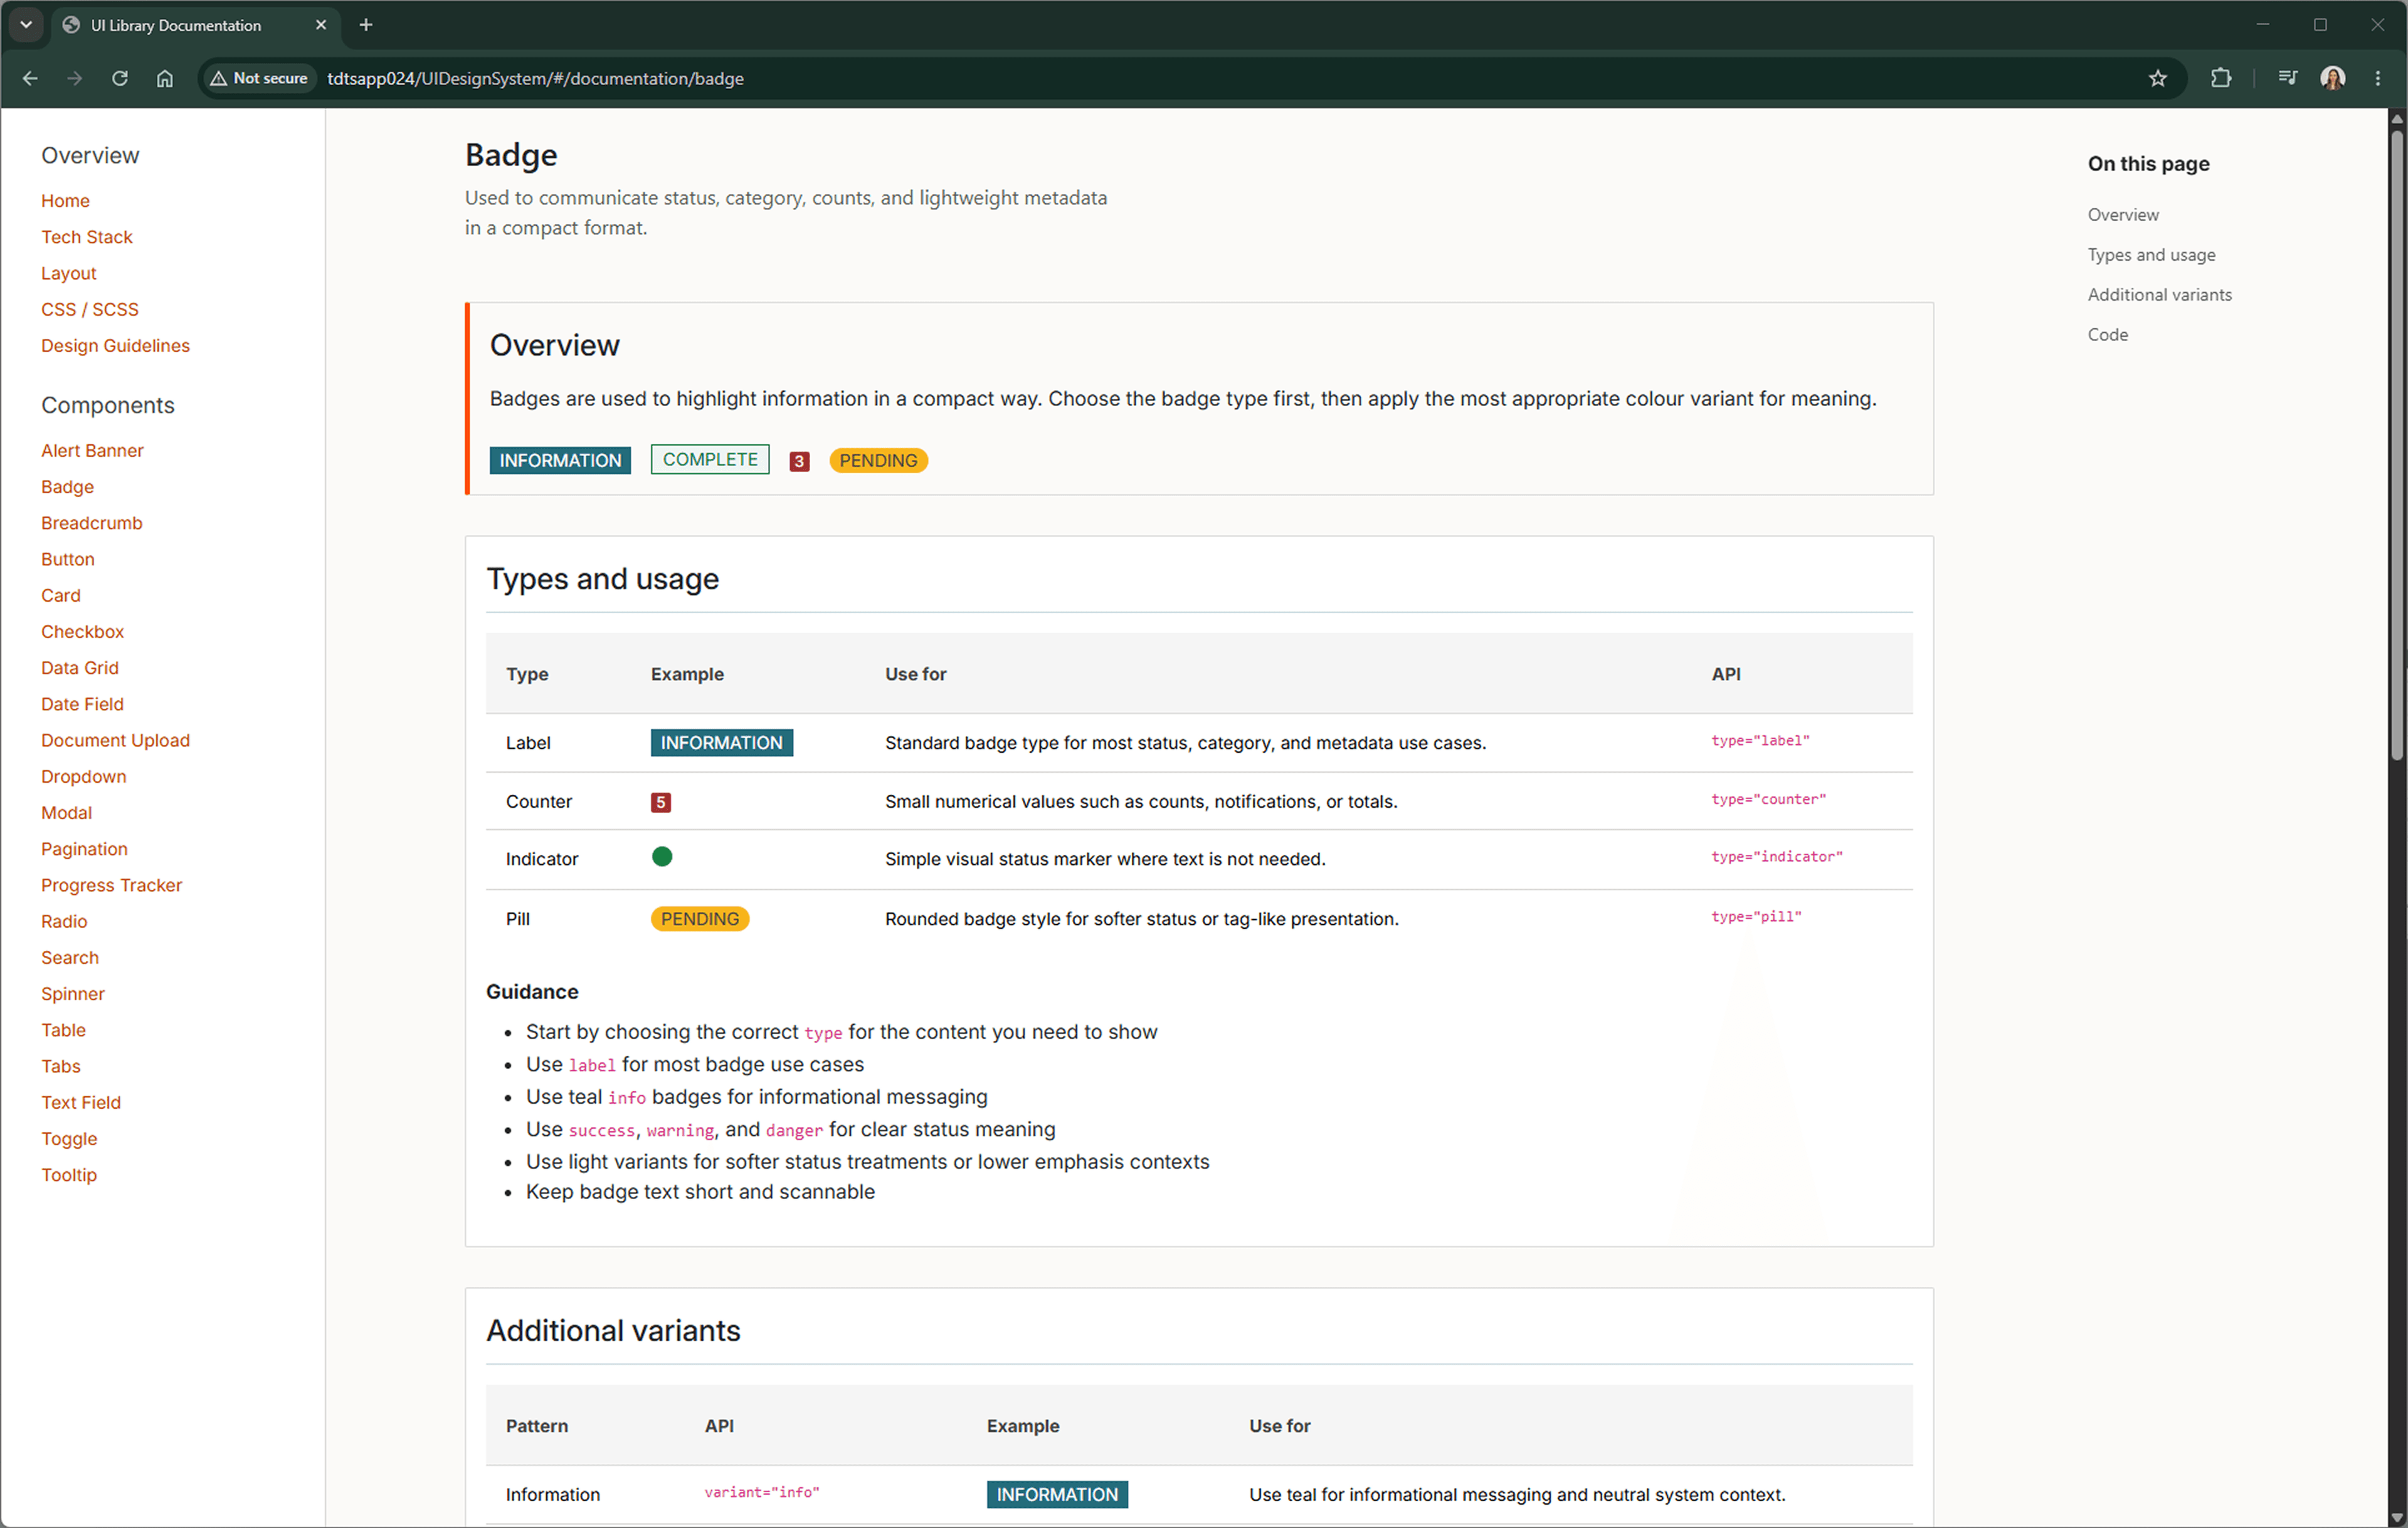Viewport: 2408px width, 1528px height.
Task: Open the Toggle component page
Action: pyautogui.click(x=69, y=1138)
